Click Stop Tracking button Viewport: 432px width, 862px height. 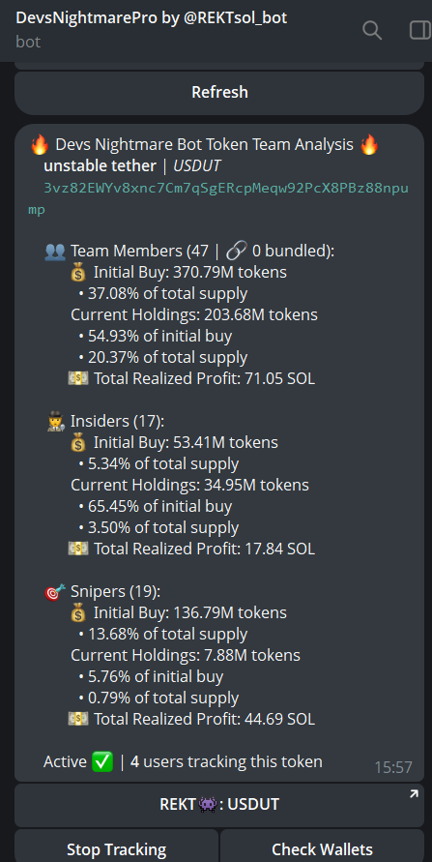116,847
